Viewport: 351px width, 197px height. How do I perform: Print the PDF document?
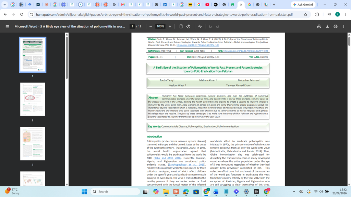point(335,26)
